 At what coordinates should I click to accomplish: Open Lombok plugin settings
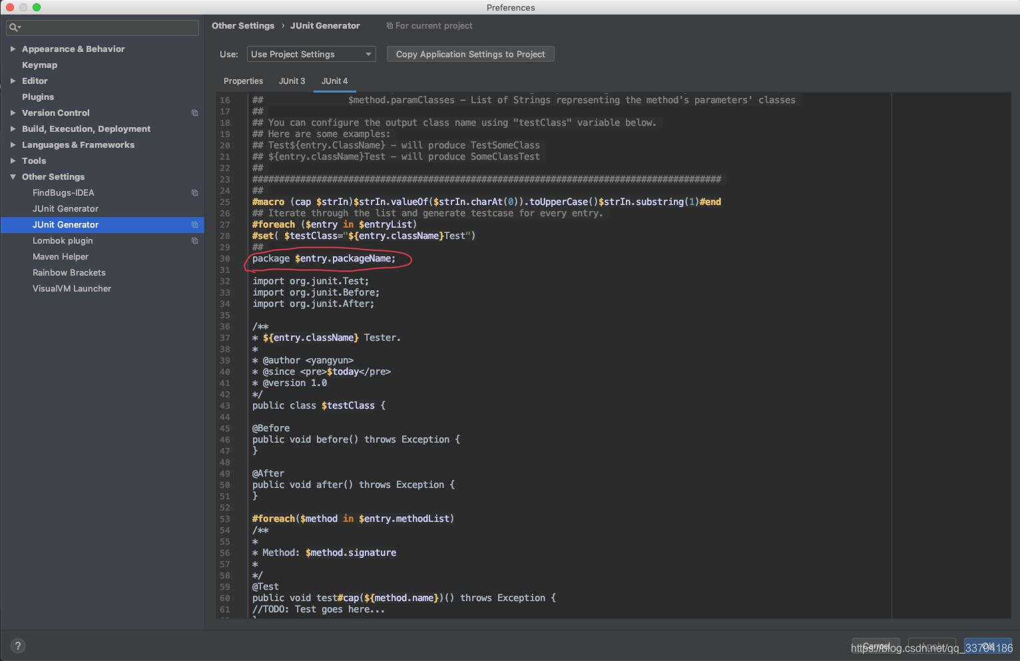pos(63,241)
